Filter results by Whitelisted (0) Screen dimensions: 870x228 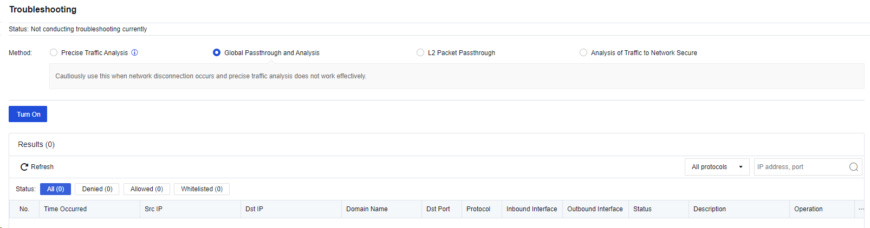point(202,189)
